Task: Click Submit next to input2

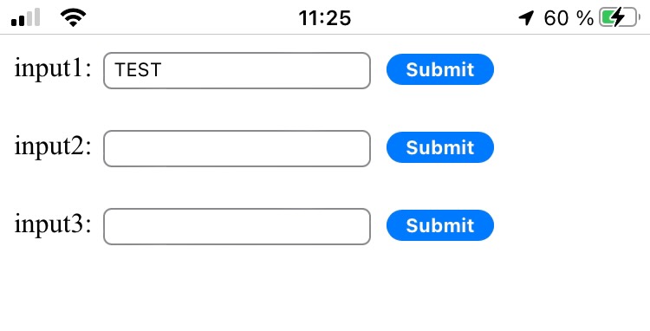Action: pos(439,147)
